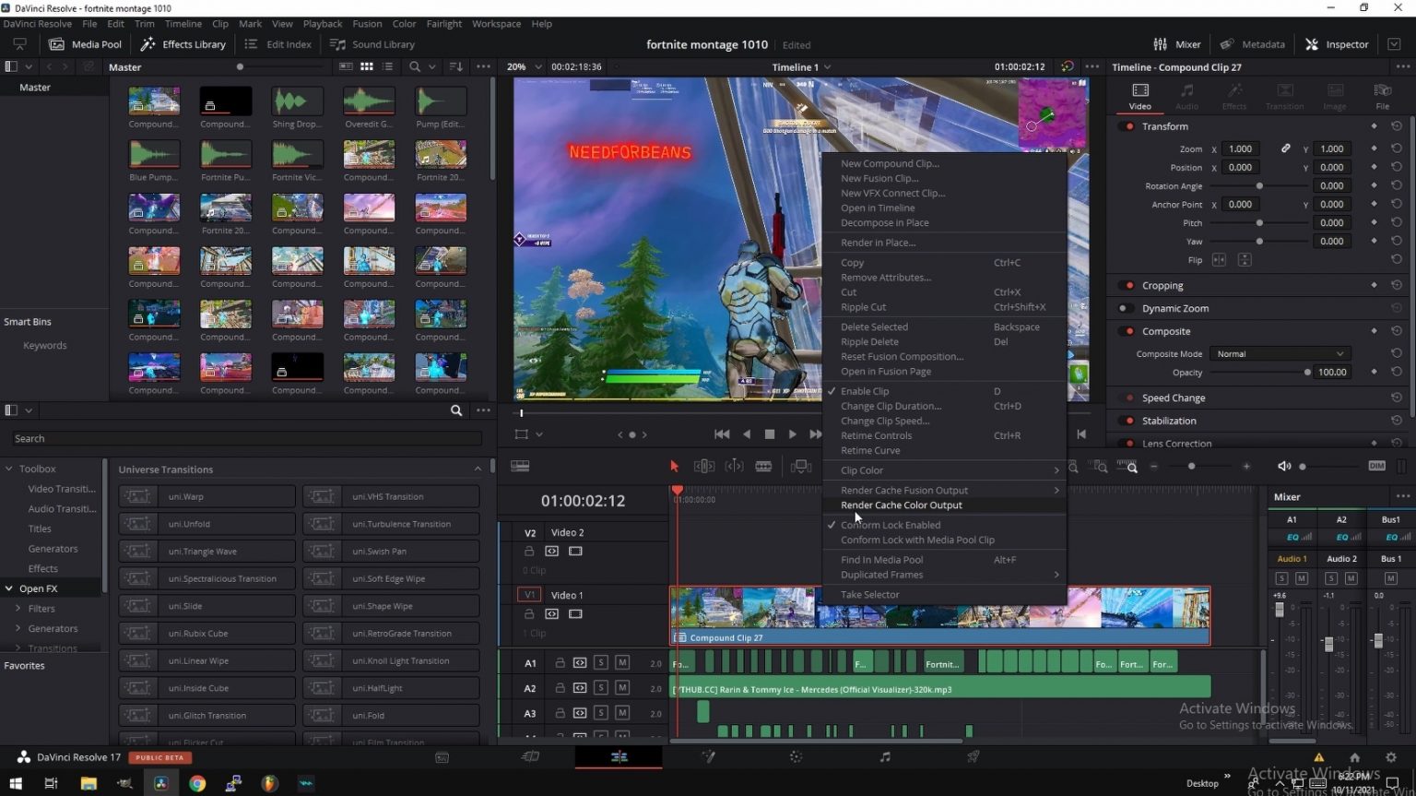Toggle the Dynamic Zoom enable switch
Screen dimensions: 1416x796
pos(1125,309)
